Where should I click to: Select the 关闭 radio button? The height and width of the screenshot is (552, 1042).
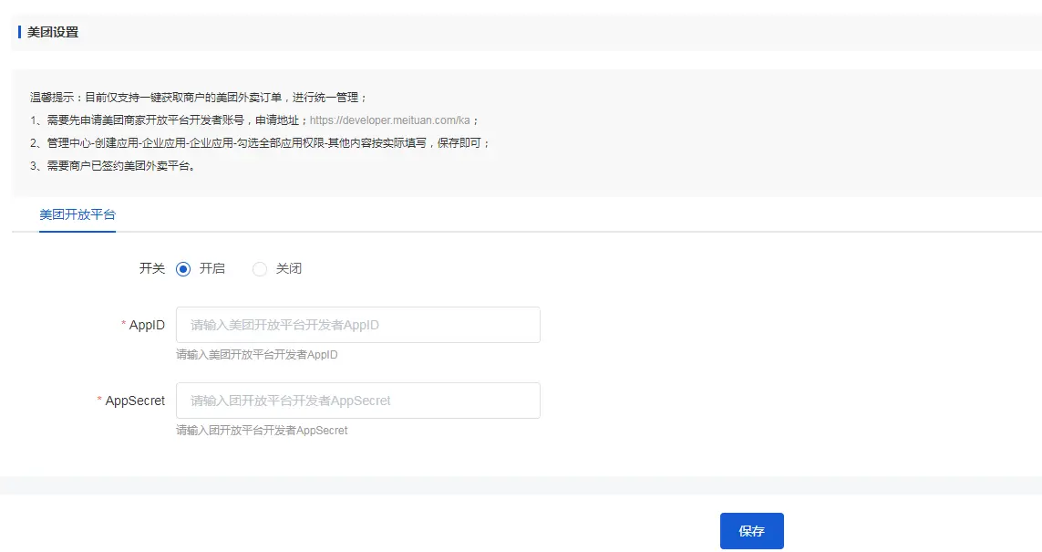(259, 268)
